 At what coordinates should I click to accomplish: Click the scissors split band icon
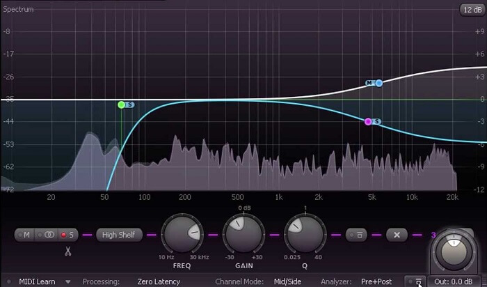[67, 251]
